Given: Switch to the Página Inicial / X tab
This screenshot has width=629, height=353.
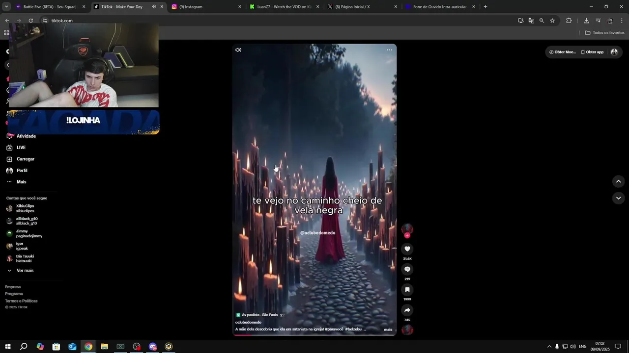Looking at the screenshot, I should click(362, 7).
